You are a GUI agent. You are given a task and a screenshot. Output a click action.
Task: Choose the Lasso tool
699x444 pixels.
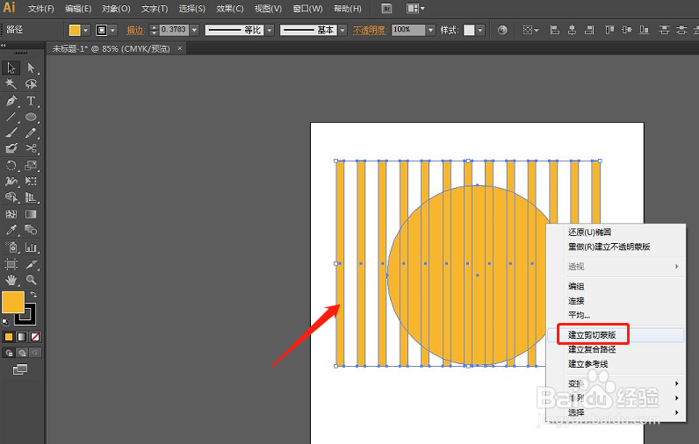tap(31, 84)
